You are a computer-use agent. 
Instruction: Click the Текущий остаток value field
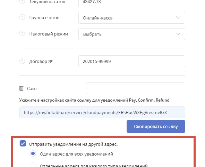click(x=132, y=3)
